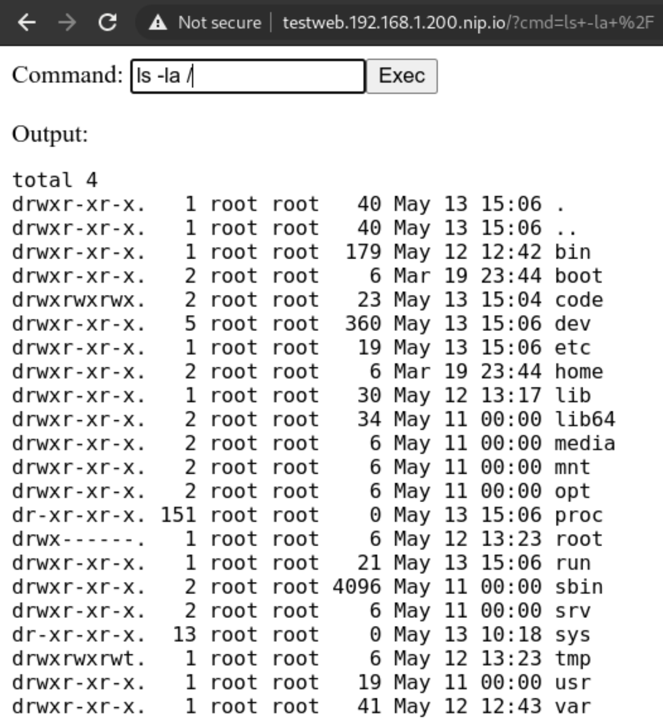Focus the Command input field
The height and width of the screenshot is (728, 663).
[x=248, y=76]
